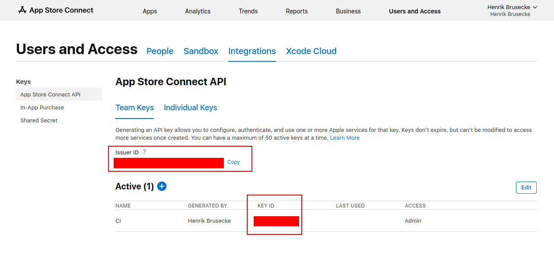Screen dimensions: 554x272
Task: Switch to the Xcode Cloud tab
Action: click(x=311, y=51)
